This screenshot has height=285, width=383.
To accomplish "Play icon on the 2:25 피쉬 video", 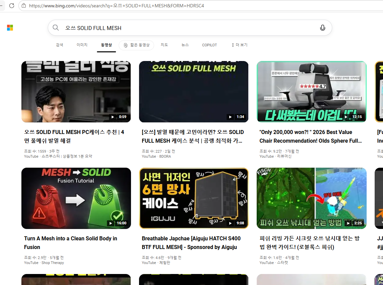I will tap(348, 223).
